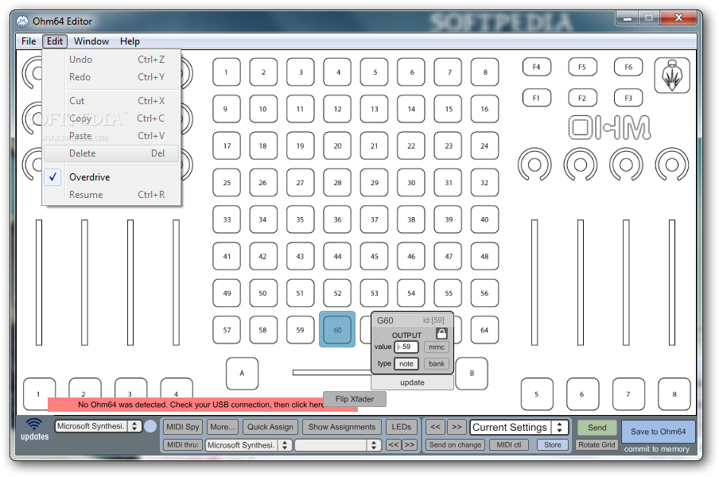Select highlighted grid pad 60
This screenshot has width=719, height=477.
point(337,329)
